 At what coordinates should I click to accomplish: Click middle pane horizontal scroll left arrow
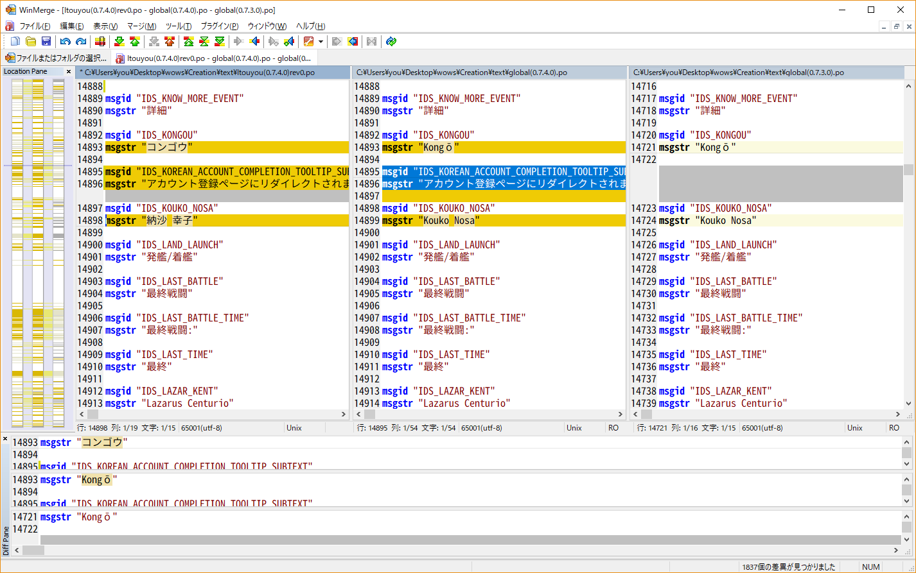(x=359, y=415)
